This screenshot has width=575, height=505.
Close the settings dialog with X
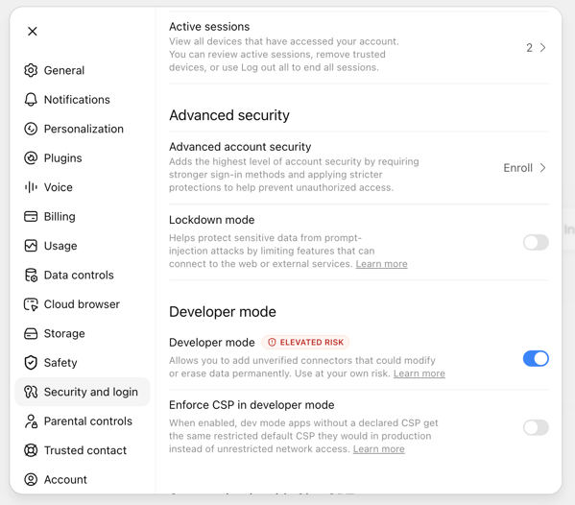click(x=33, y=31)
